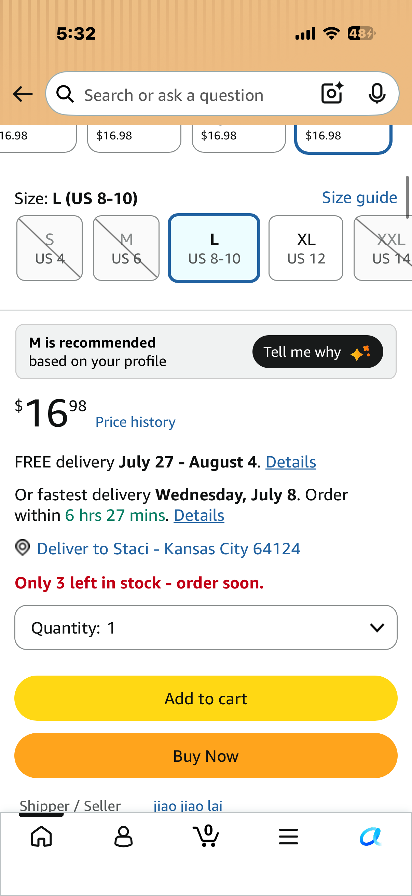
Task: Select the highlighted $16.98 color option
Action: tap(344, 138)
